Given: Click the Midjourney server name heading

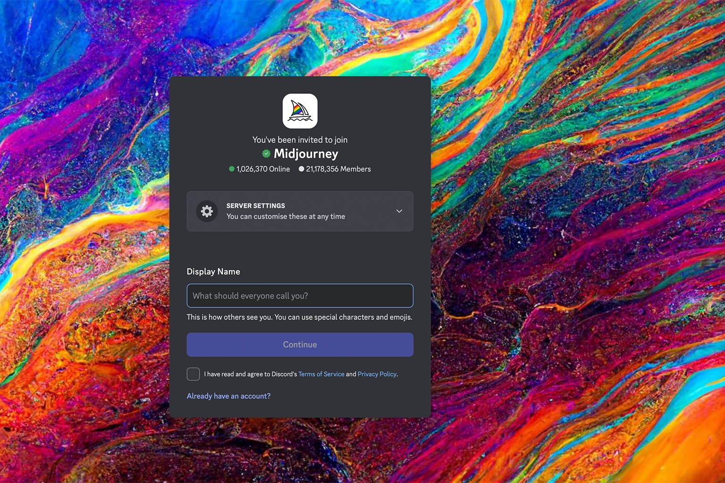Looking at the screenshot, I should coord(306,154).
